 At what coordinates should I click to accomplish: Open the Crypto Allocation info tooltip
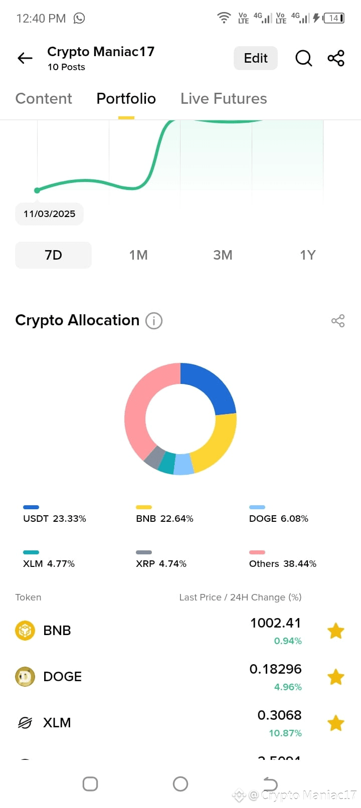(154, 321)
